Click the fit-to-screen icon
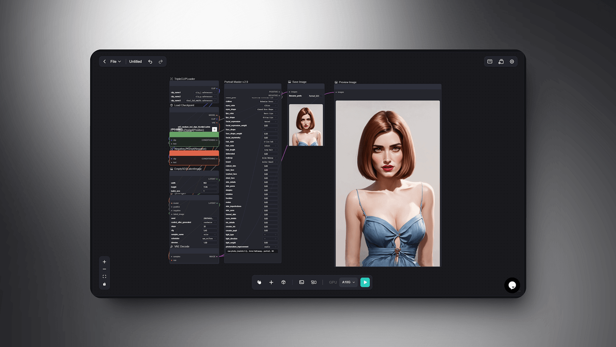Image resolution: width=616 pixels, height=347 pixels. [x=104, y=277]
